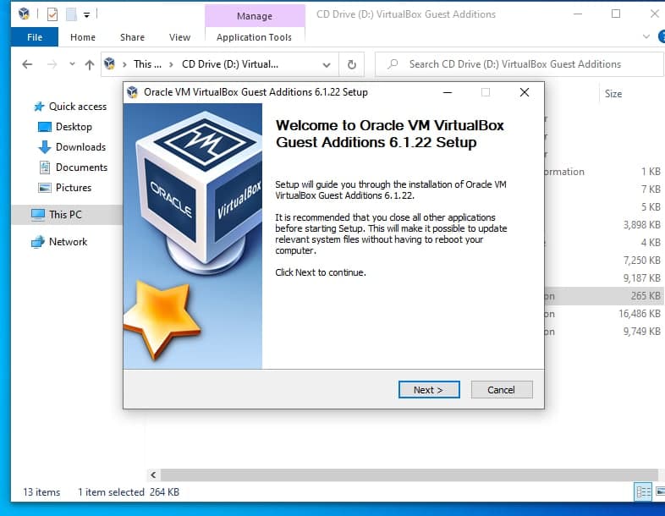Viewport: 665px width, 516px height.
Task: Go forward in Explorer navigation
Action: (52, 64)
